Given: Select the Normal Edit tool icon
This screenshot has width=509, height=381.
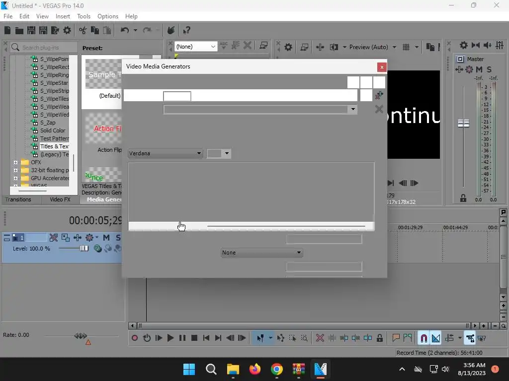Looking at the screenshot, I should pos(260,338).
